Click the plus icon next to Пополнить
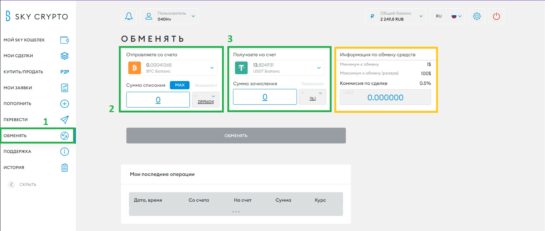 (x=64, y=104)
